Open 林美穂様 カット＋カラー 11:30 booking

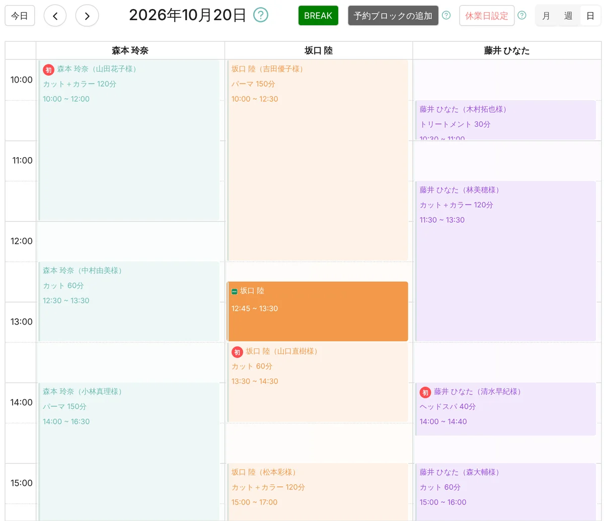click(x=505, y=261)
